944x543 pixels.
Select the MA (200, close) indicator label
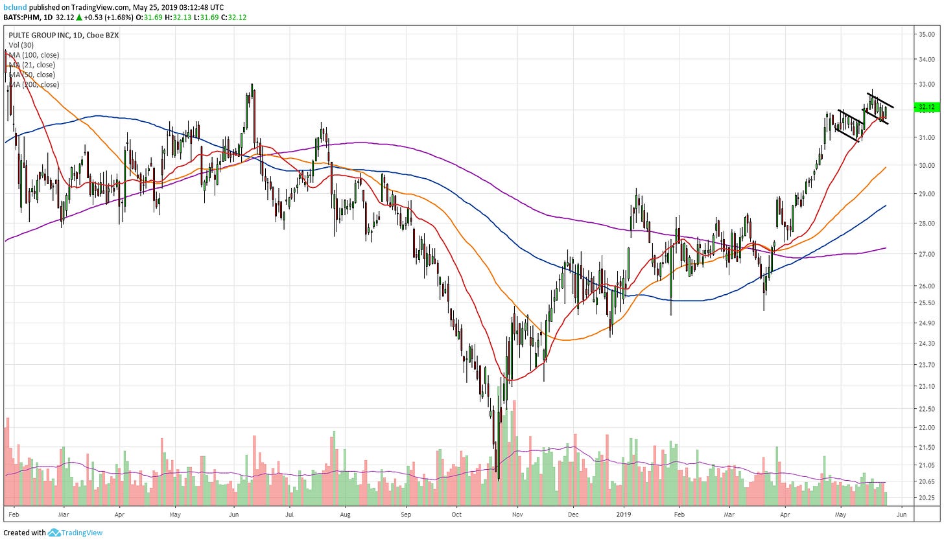coord(33,84)
